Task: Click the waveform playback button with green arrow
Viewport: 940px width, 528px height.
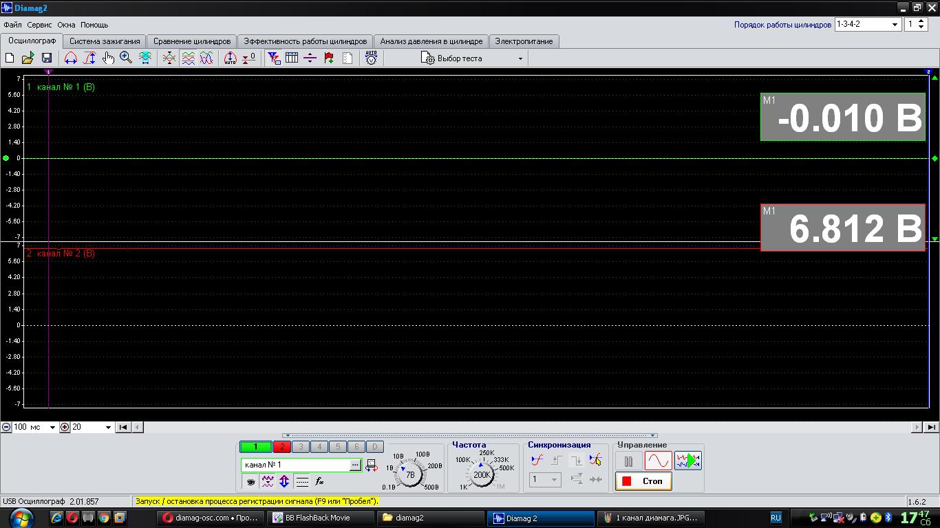Action: pyautogui.click(x=687, y=461)
